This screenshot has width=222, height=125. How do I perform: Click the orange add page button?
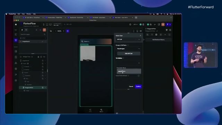44,30
